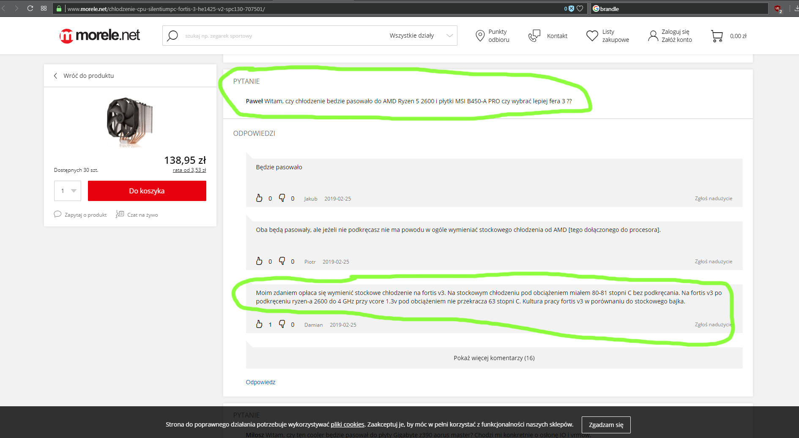Open the uBlock extension icon

coord(777,8)
